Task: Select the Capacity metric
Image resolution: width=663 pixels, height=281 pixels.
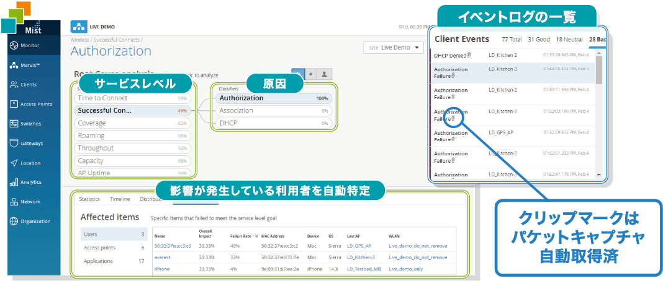Action: tap(132, 161)
